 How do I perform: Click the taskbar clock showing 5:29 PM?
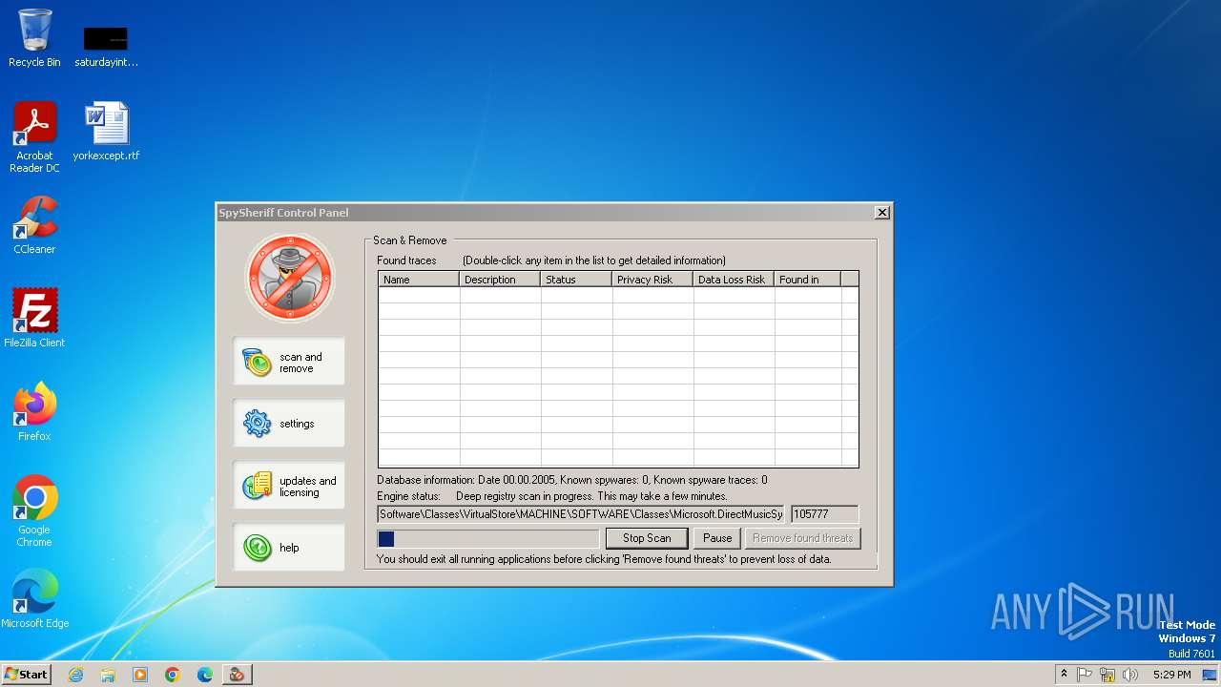pos(1171,675)
